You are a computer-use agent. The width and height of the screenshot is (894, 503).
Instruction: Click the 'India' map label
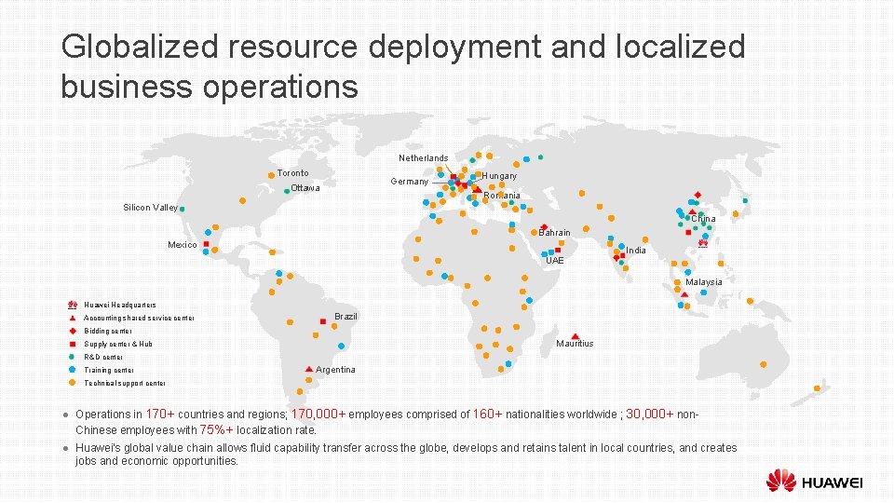click(636, 251)
